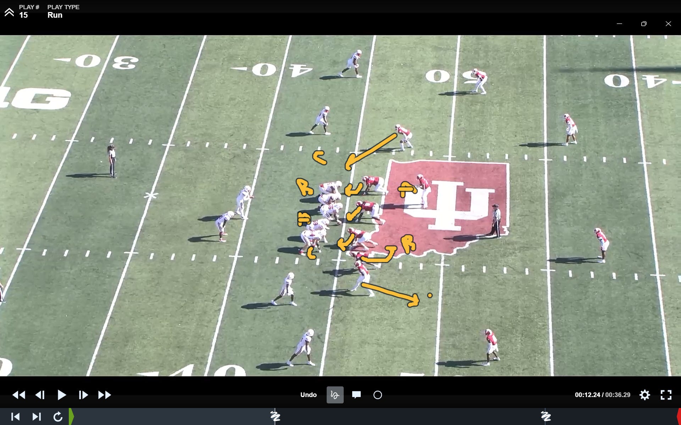Screen dimensions: 681x425
Task: Toggle the freehand drawing tool
Action: click(x=335, y=395)
